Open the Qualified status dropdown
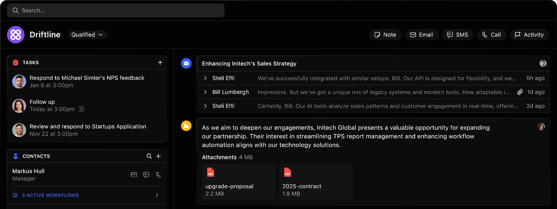This screenshot has width=557, height=209. 87,35
